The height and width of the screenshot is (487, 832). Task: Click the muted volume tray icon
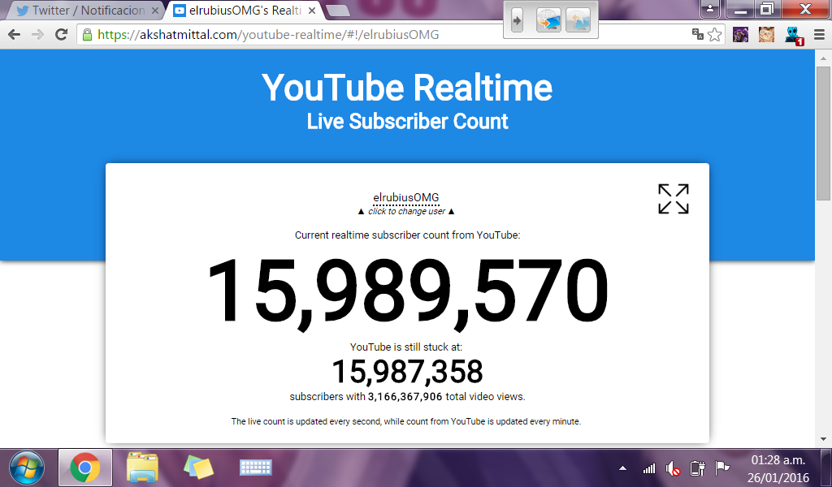[x=673, y=468]
